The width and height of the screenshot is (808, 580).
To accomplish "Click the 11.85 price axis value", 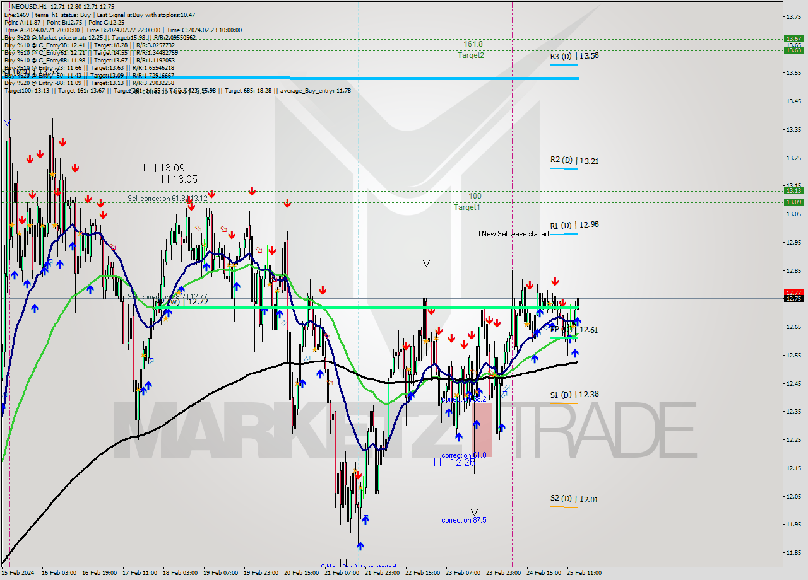I will point(793,552).
